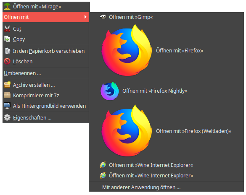Choose Als Hintergrundbild verwenden
This screenshot has width=246, height=195.
[x=46, y=106]
